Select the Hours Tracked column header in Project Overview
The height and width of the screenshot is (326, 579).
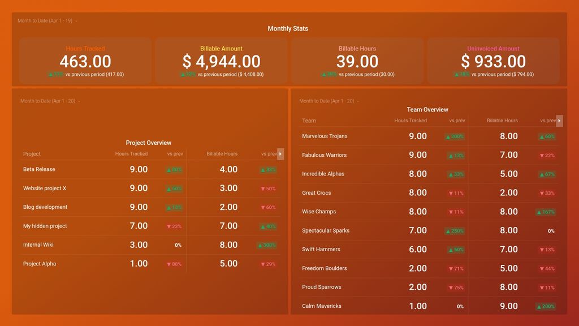pos(132,154)
